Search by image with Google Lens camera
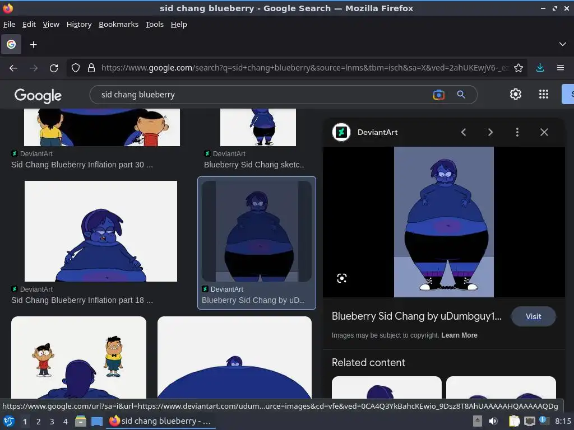The height and width of the screenshot is (430, 574). [x=438, y=95]
